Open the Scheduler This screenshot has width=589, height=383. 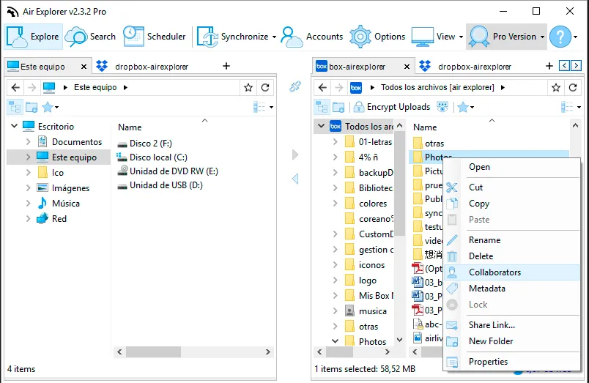click(154, 37)
